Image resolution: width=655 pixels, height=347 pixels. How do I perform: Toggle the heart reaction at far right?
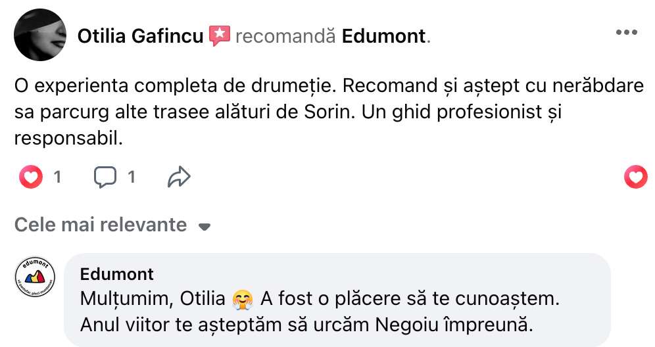pos(635,176)
